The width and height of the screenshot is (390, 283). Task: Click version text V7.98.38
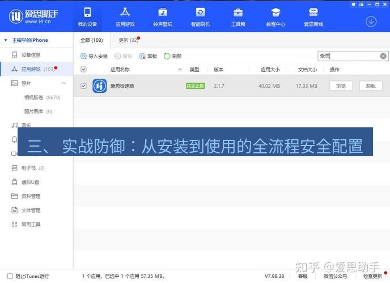click(274, 276)
